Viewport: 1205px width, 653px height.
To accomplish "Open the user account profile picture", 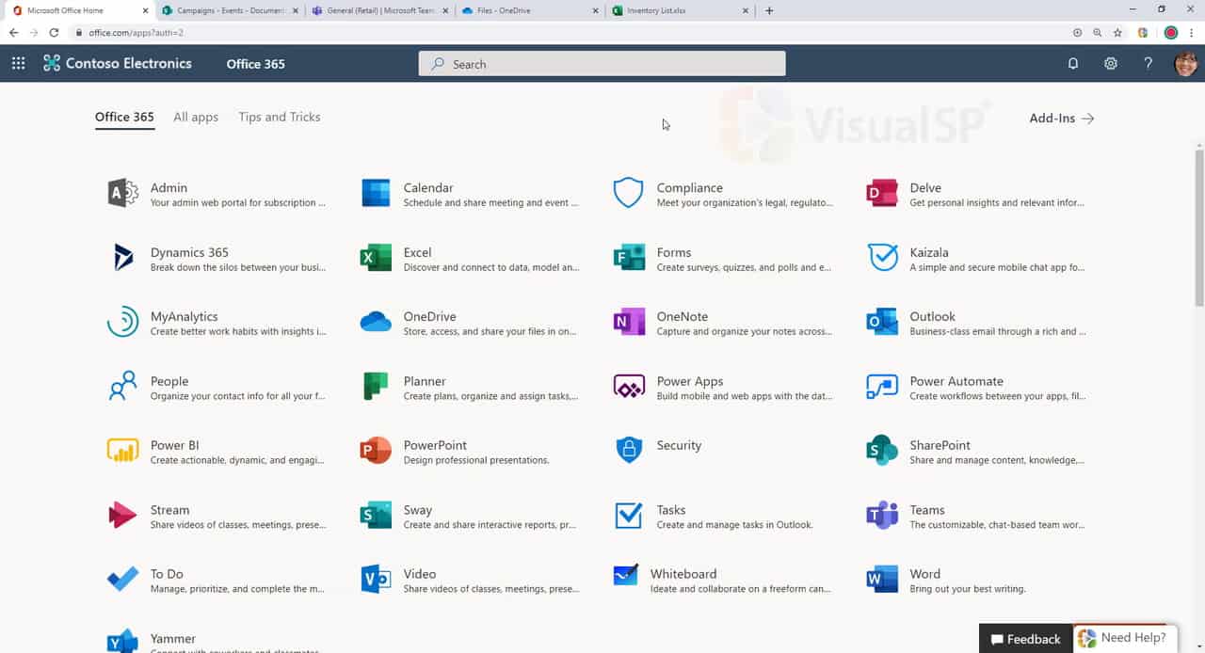I will (1186, 64).
